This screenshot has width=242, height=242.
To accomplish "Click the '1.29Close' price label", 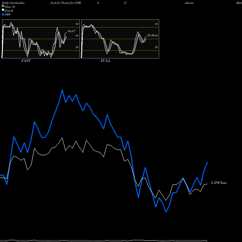I will click(219, 183).
